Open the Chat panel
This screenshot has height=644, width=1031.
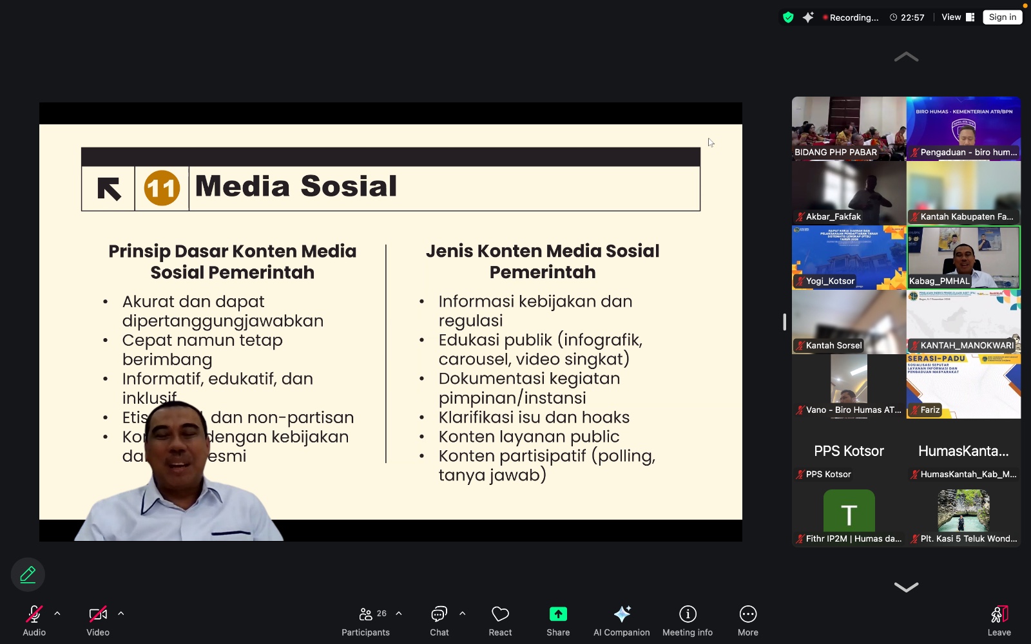click(439, 620)
